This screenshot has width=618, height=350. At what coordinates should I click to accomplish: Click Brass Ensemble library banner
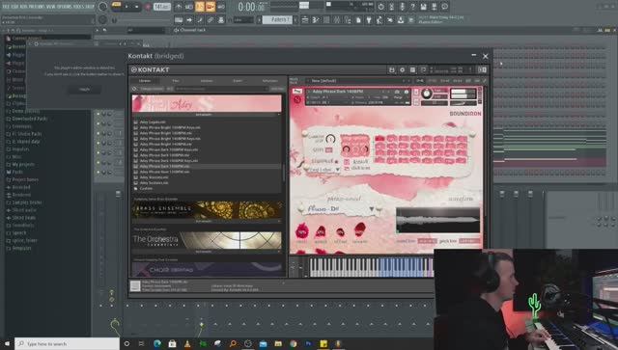(207, 210)
